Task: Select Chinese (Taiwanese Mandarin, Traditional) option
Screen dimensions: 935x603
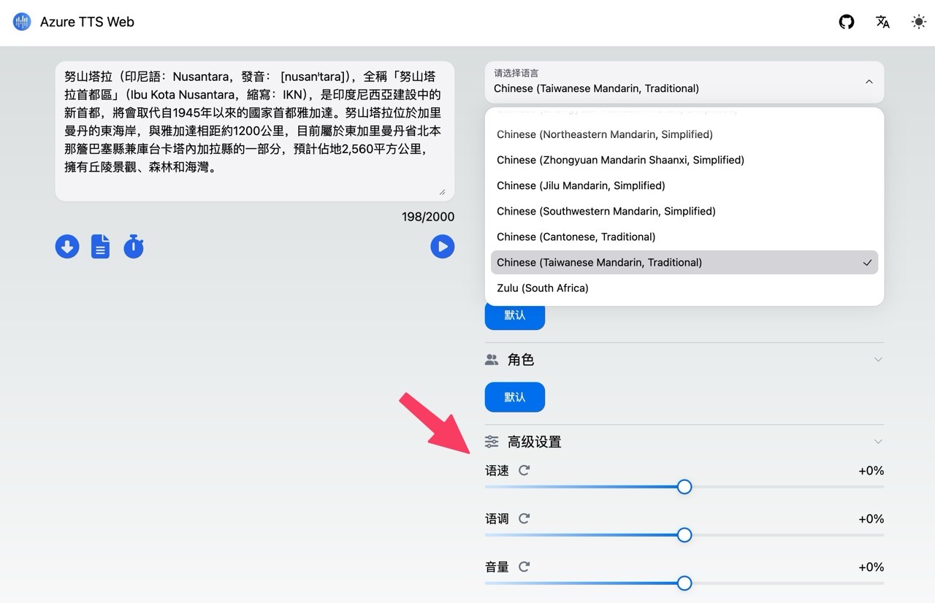Action: (x=684, y=262)
